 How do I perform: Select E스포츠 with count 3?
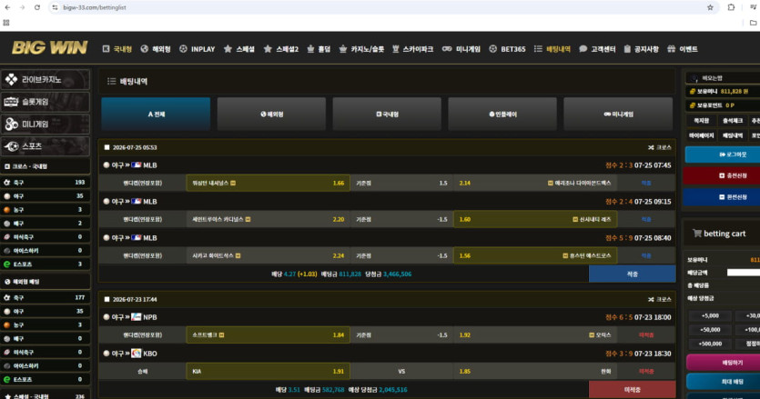coord(46,264)
